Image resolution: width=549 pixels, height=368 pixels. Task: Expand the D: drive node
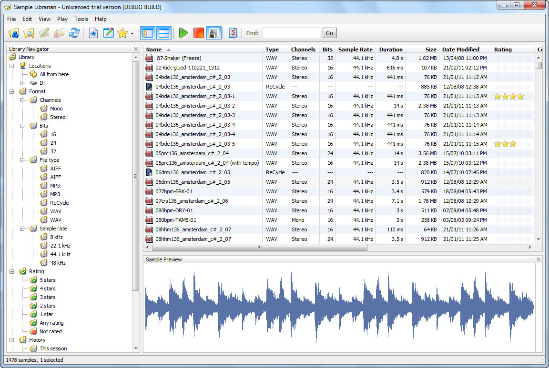coord(22,83)
